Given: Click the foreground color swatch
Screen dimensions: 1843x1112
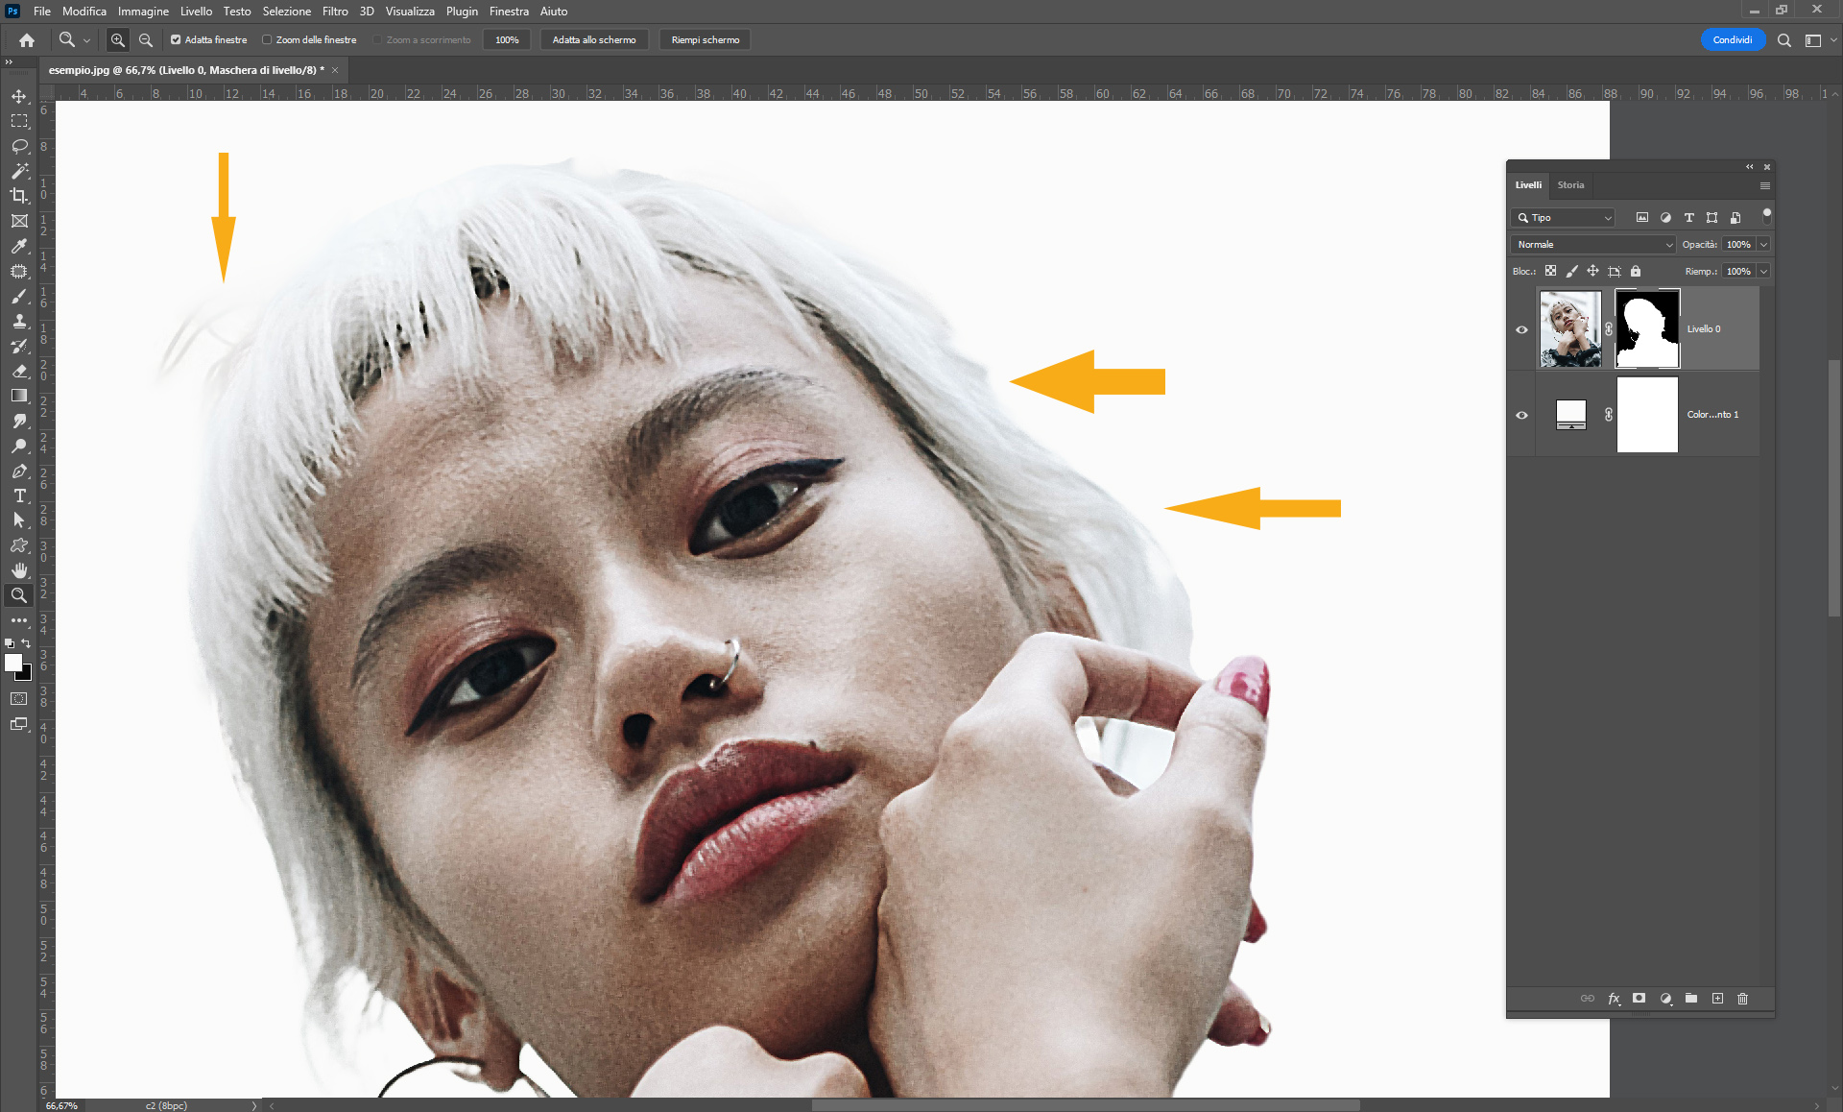Looking at the screenshot, I should point(12,663).
